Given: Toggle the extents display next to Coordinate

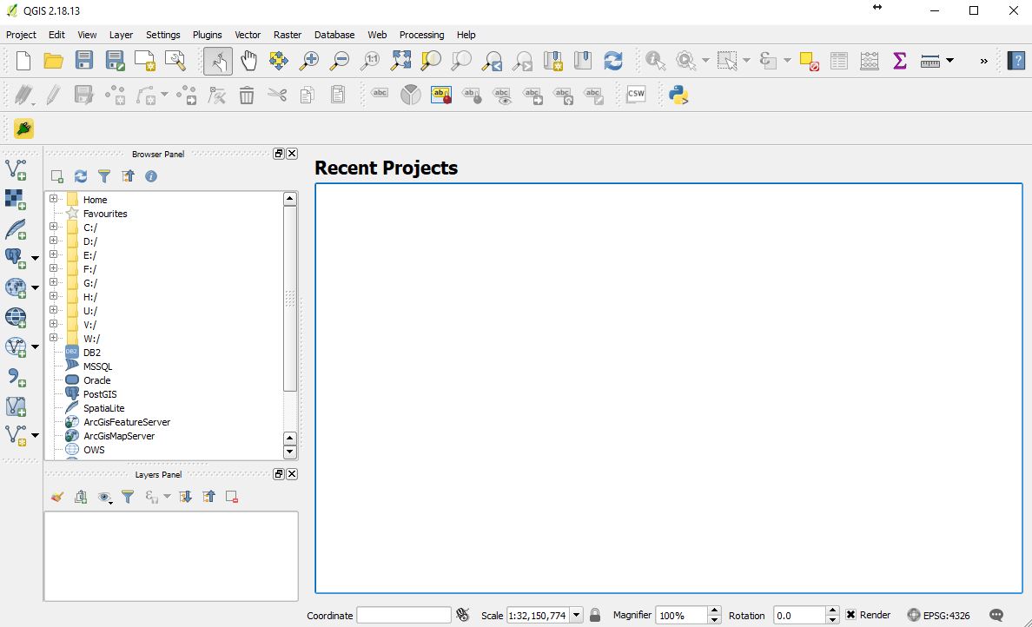Looking at the screenshot, I should pyautogui.click(x=463, y=615).
